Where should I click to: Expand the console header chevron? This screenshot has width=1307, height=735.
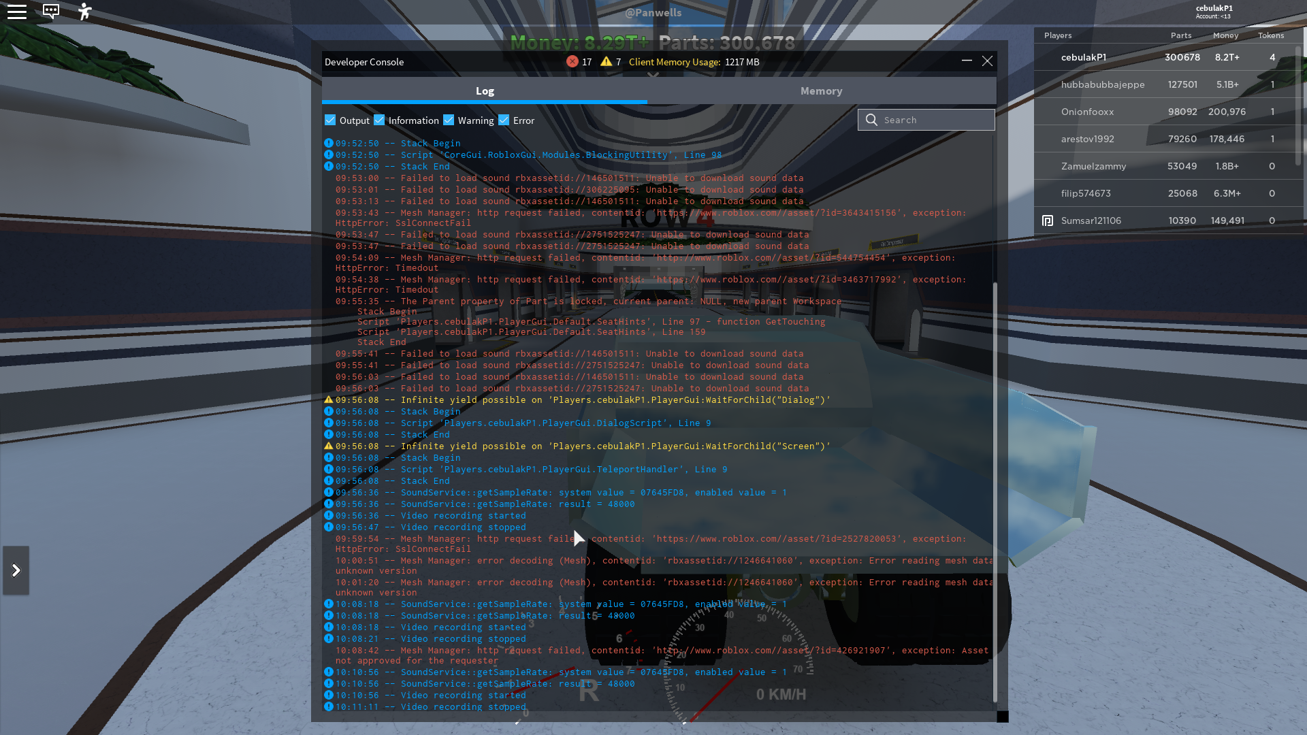pyautogui.click(x=653, y=76)
